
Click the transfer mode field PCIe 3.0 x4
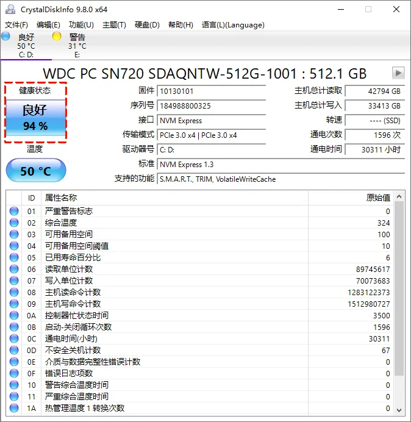click(x=211, y=135)
